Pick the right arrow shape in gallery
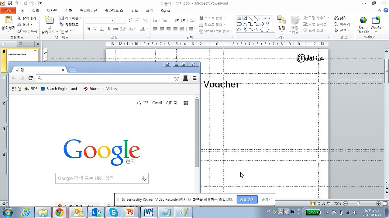 click(x=262, y=24)
